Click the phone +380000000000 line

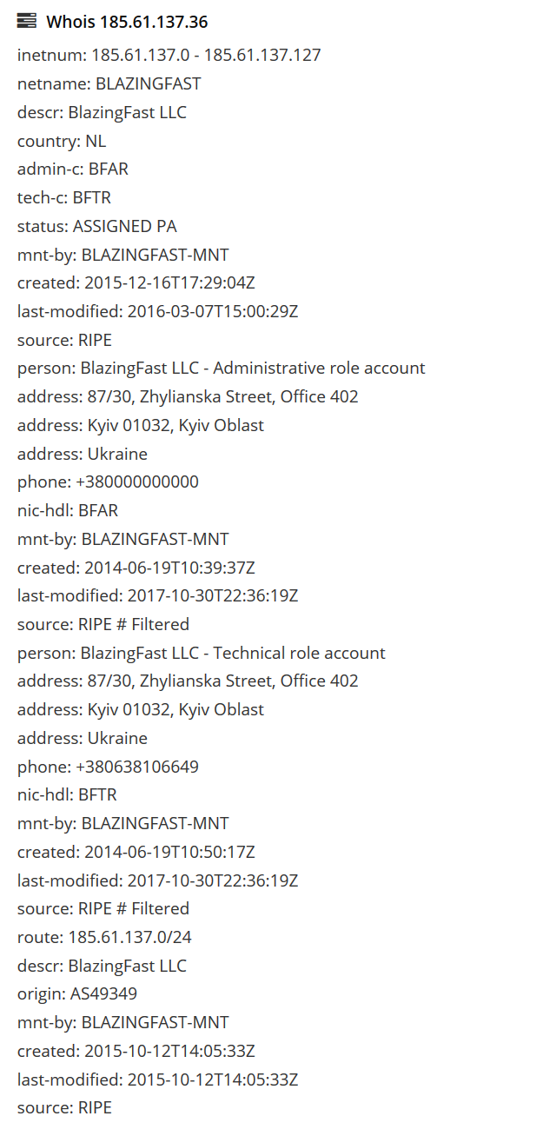(x=108, y=482)
